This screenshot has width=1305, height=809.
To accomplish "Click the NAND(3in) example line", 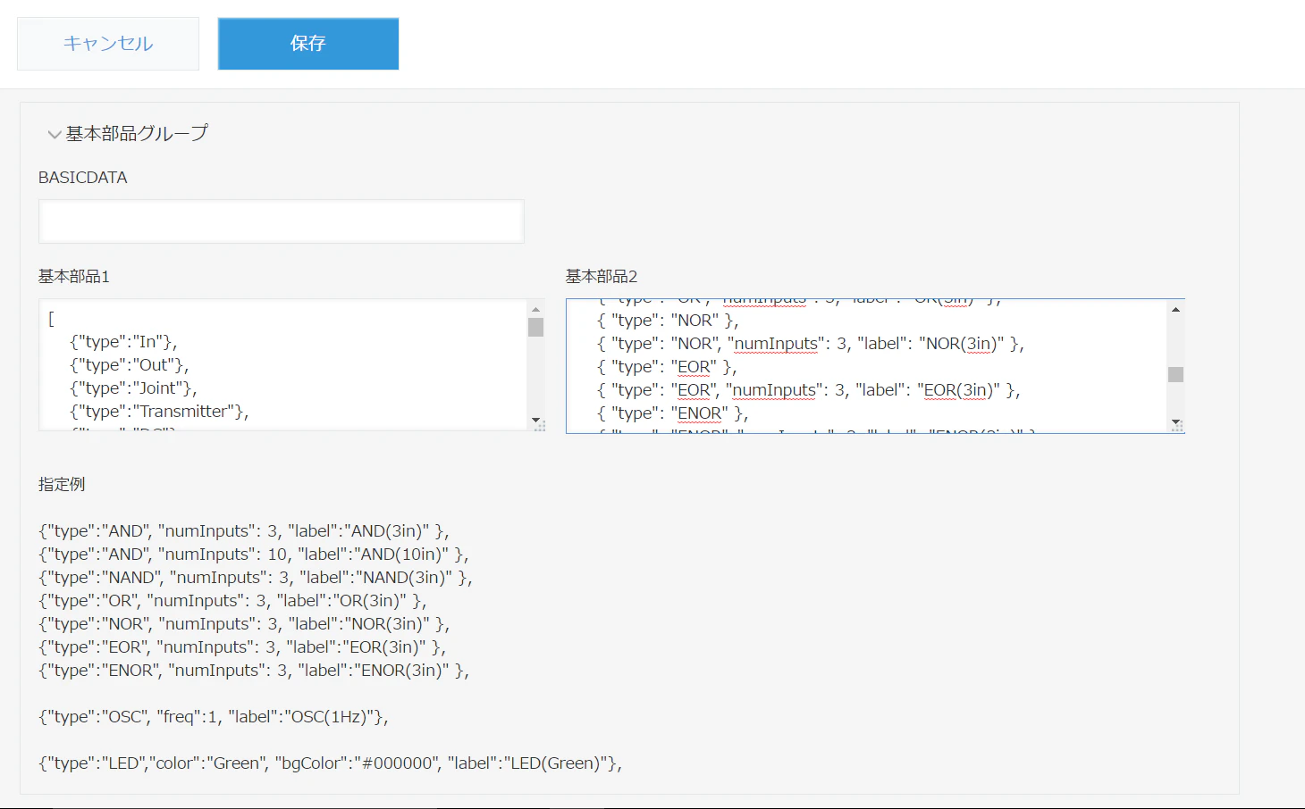I will [x=256, y=578].
